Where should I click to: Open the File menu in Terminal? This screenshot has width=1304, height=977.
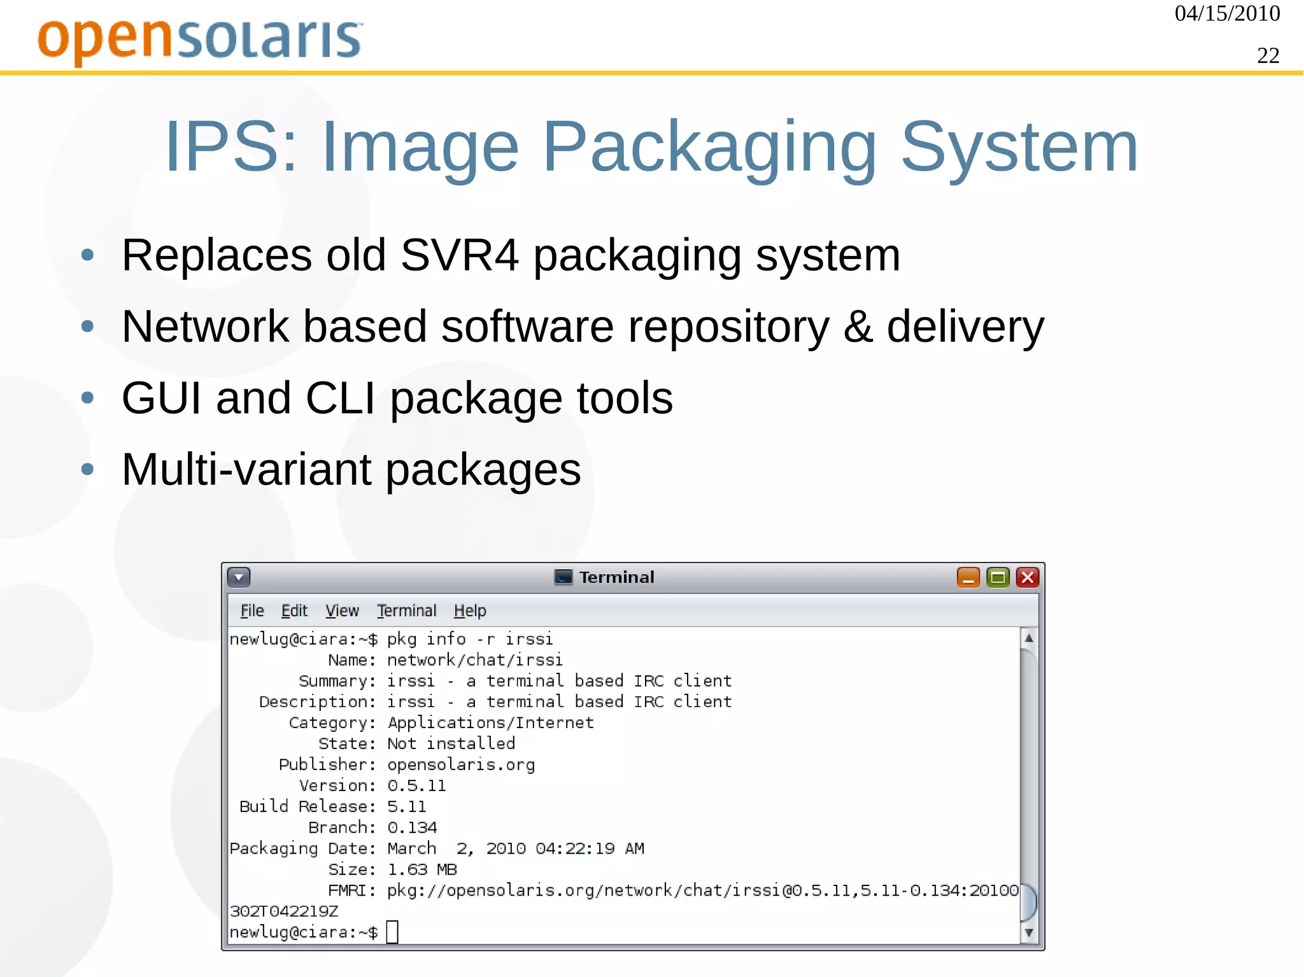[x=252, y=611]
